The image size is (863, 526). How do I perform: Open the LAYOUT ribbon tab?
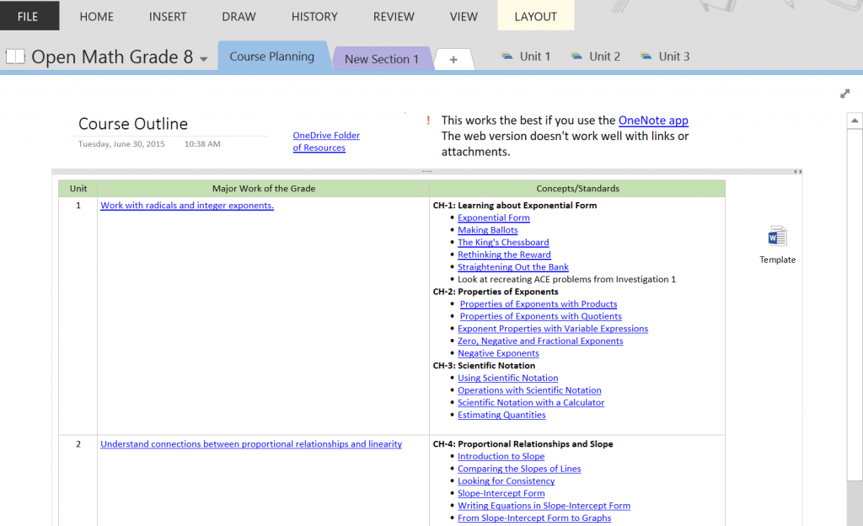click(535, 16)
